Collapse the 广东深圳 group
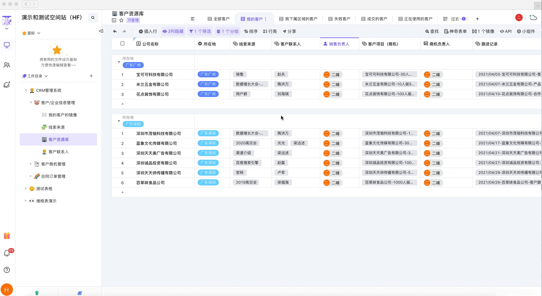 pos(119,121)
